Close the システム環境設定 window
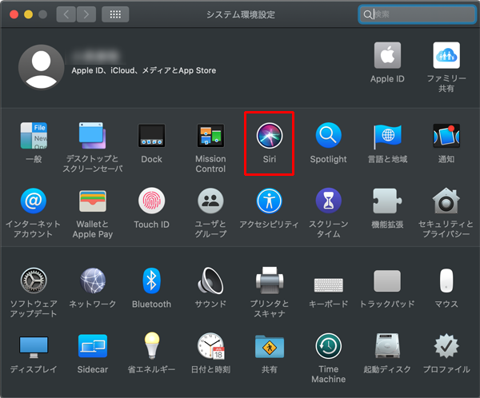The height and width of the screenshot is (398, 480). pos(14,14)
